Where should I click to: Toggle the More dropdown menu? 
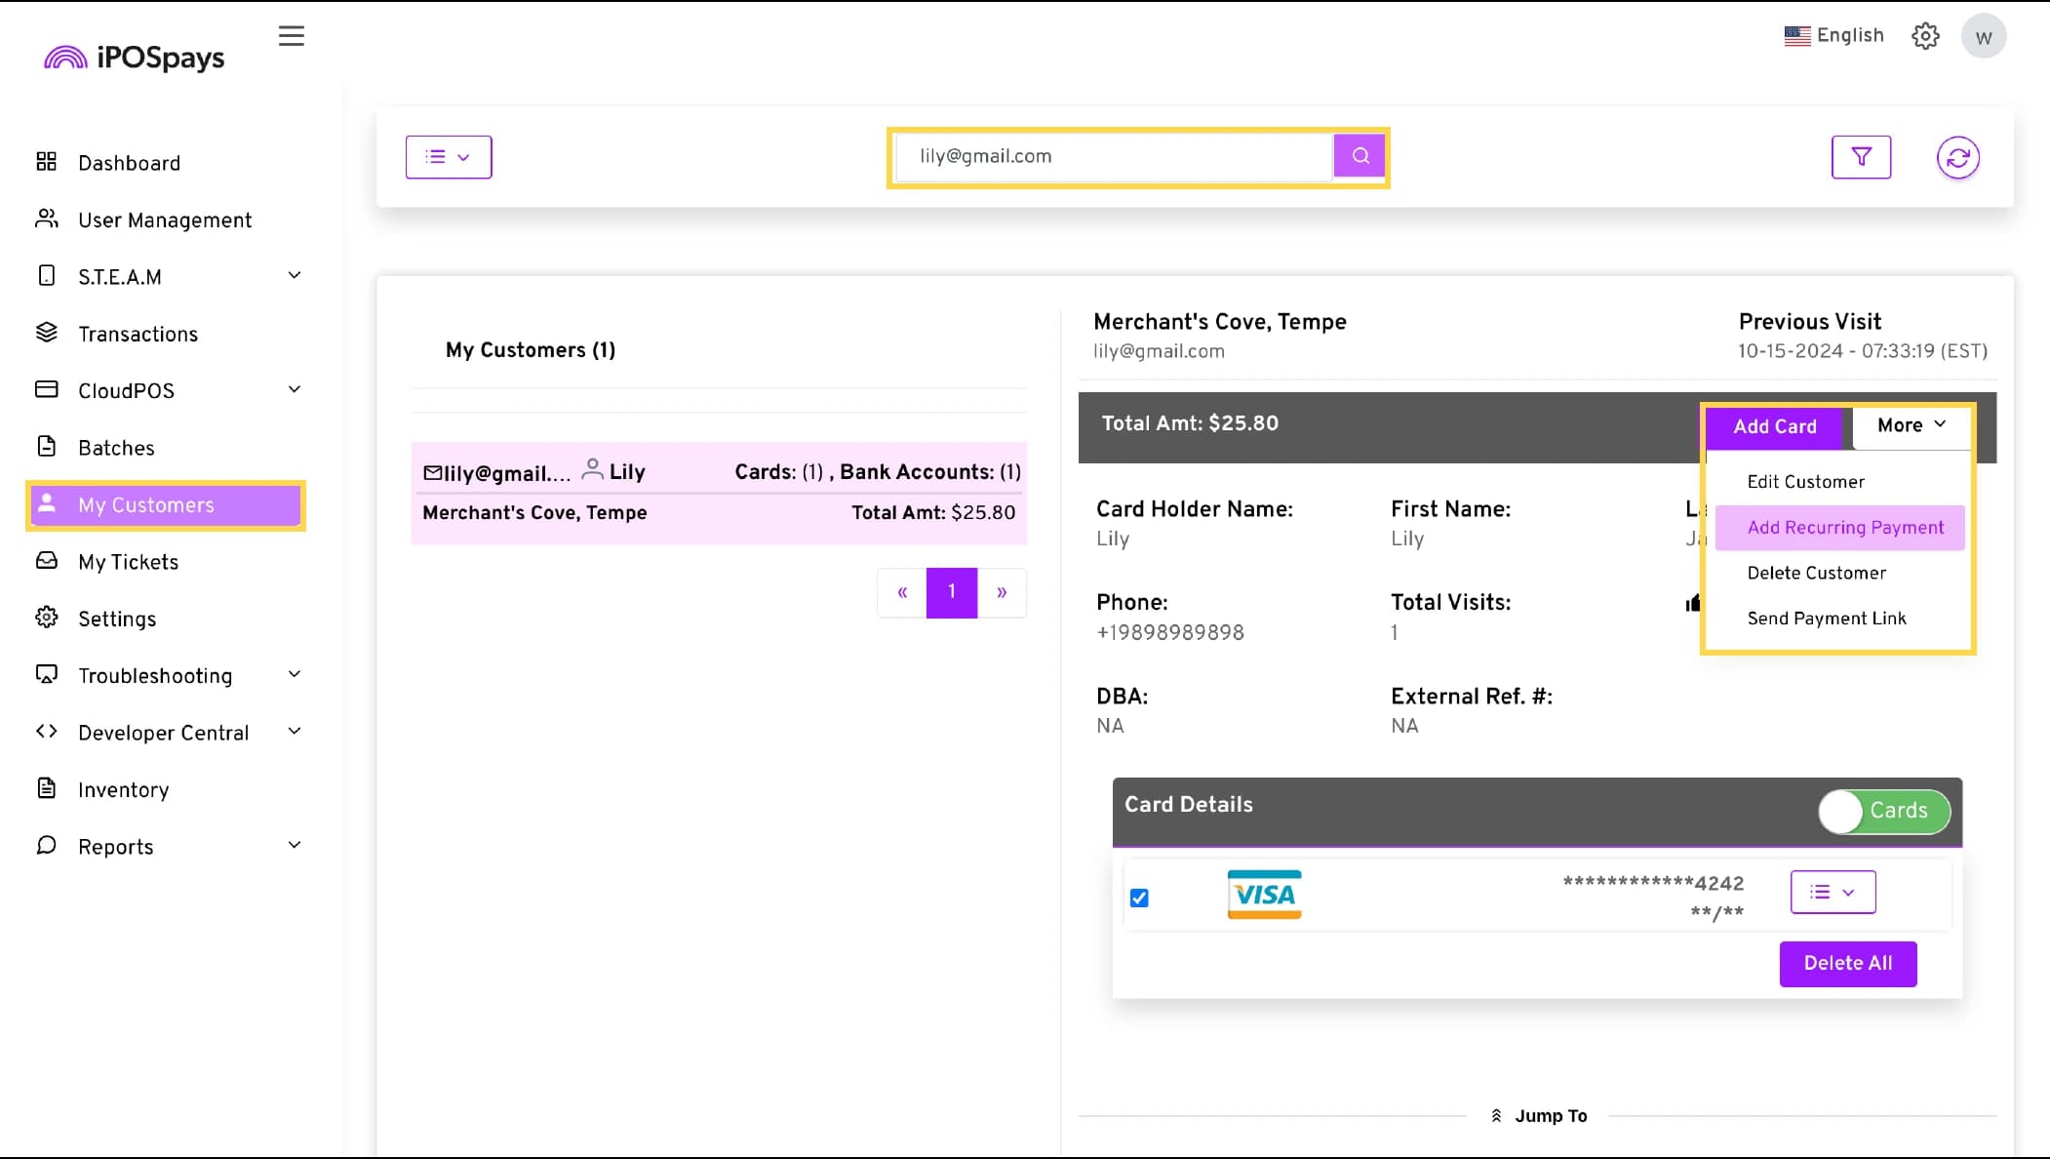click(1912, 425)
